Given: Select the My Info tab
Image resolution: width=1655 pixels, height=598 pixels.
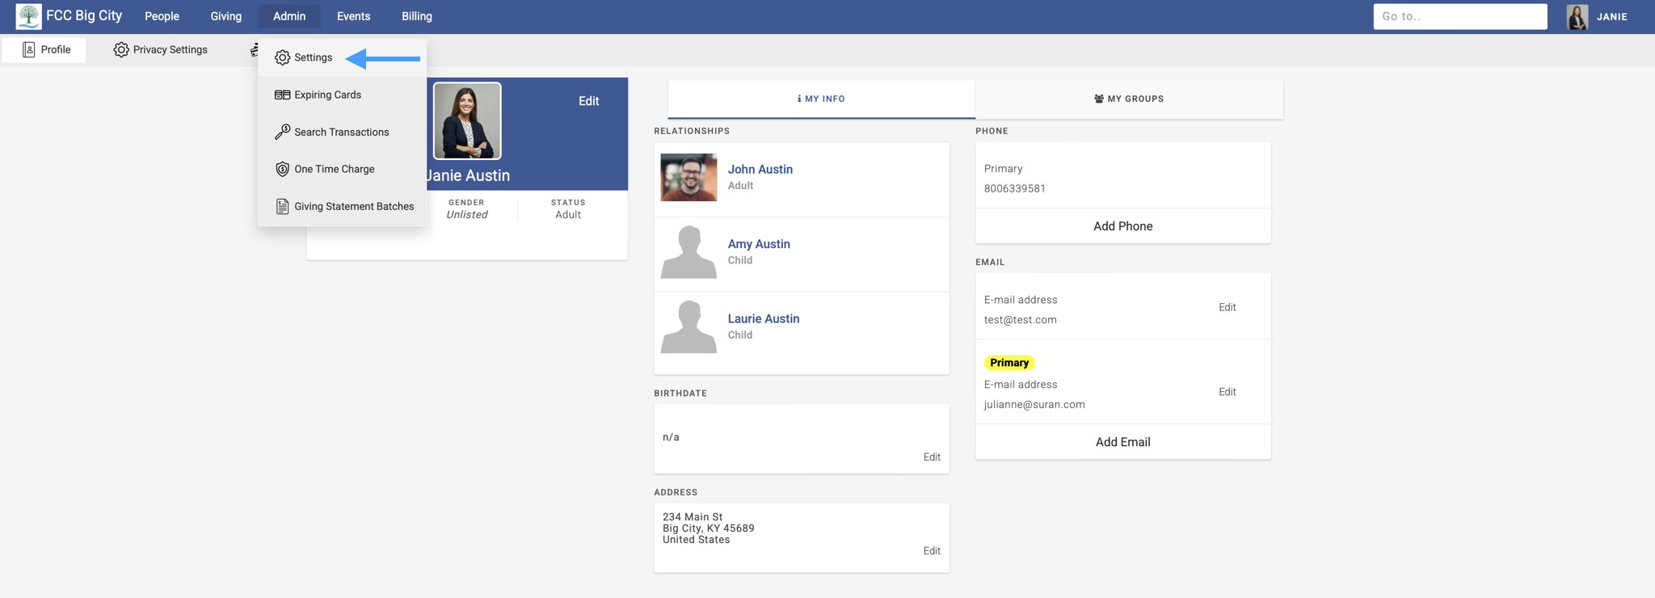Looking at the screenshot, I should pos(821,99).
